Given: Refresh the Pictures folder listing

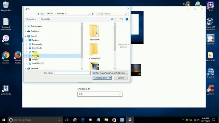Looking at the screenshot, I should tap(93, 14).
